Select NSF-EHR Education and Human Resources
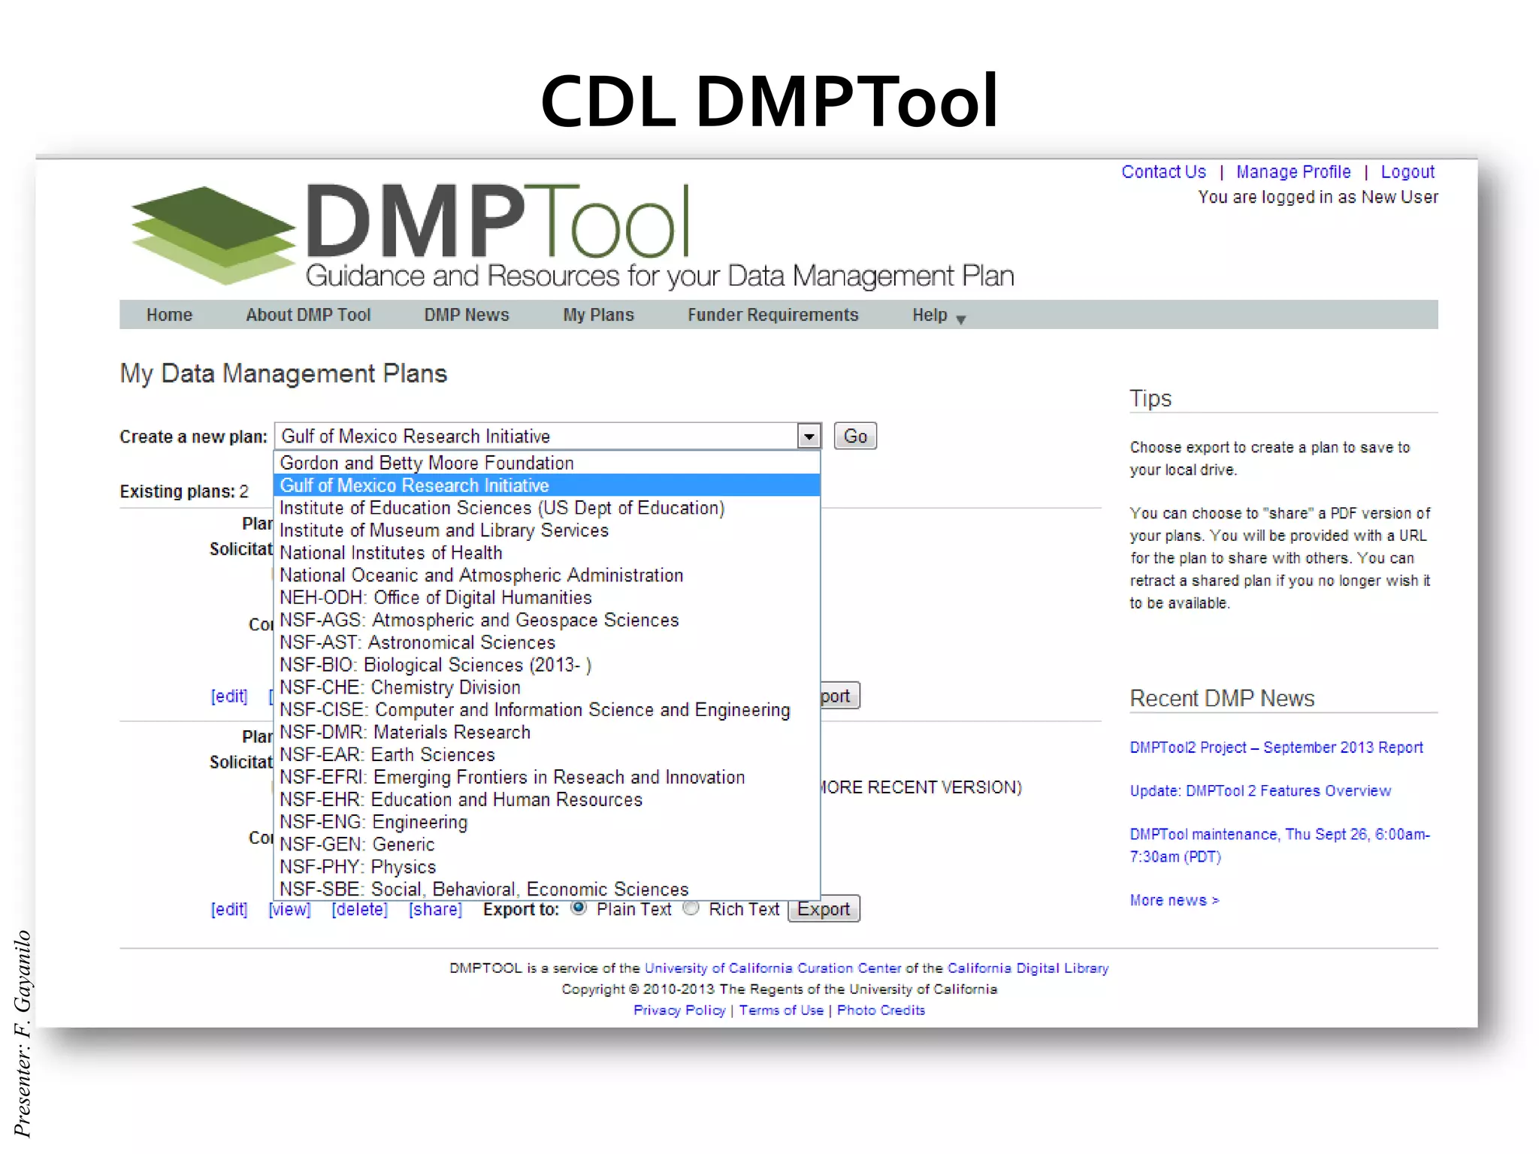 point(547,799)
